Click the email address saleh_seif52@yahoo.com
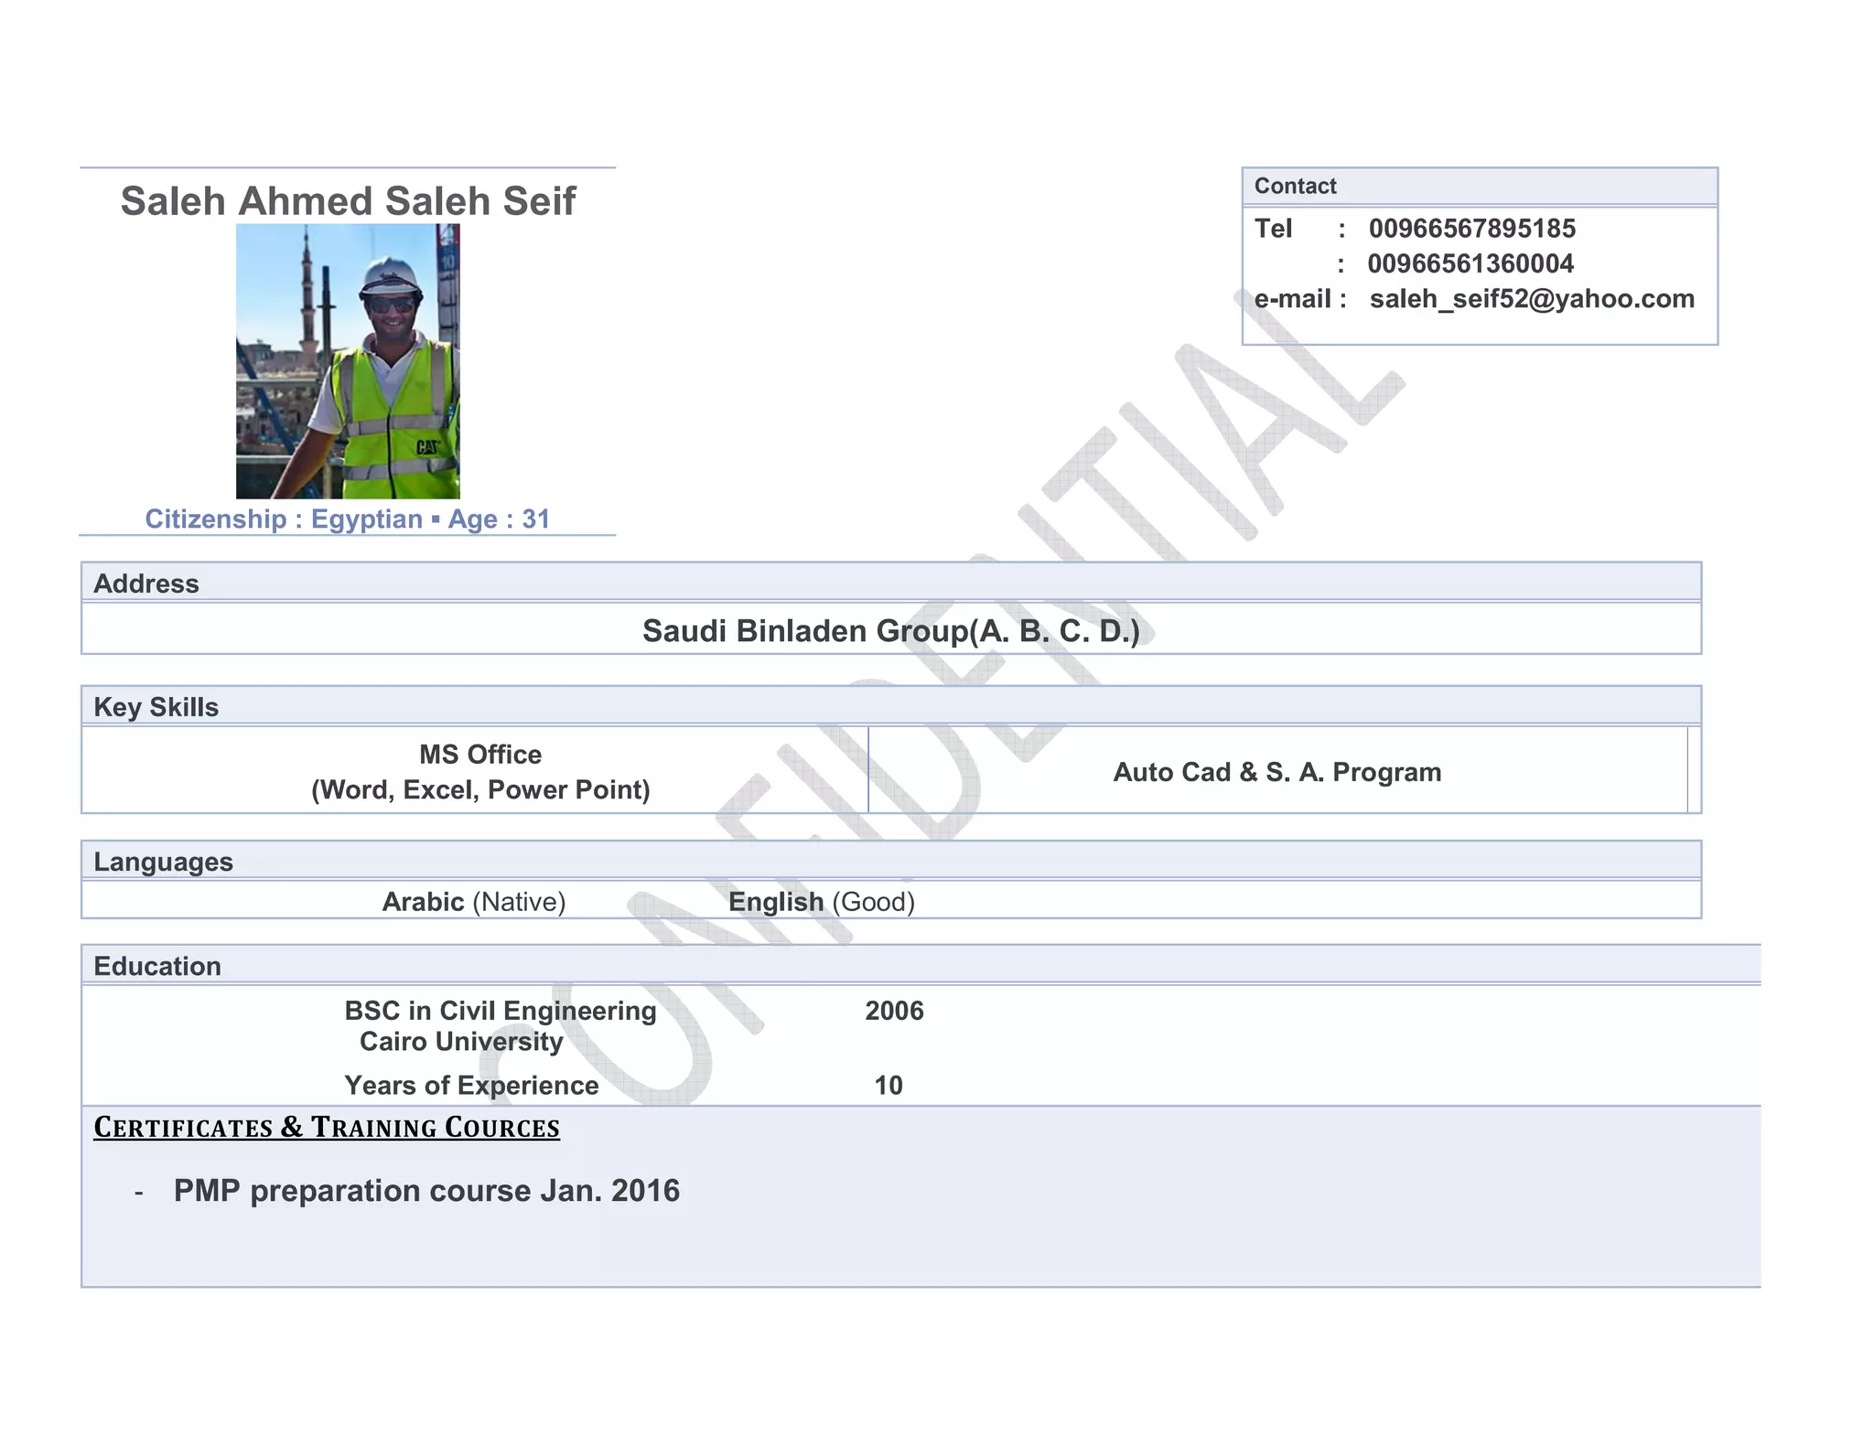This screenshot has width=1874, height=1447. pos(1532,299)
